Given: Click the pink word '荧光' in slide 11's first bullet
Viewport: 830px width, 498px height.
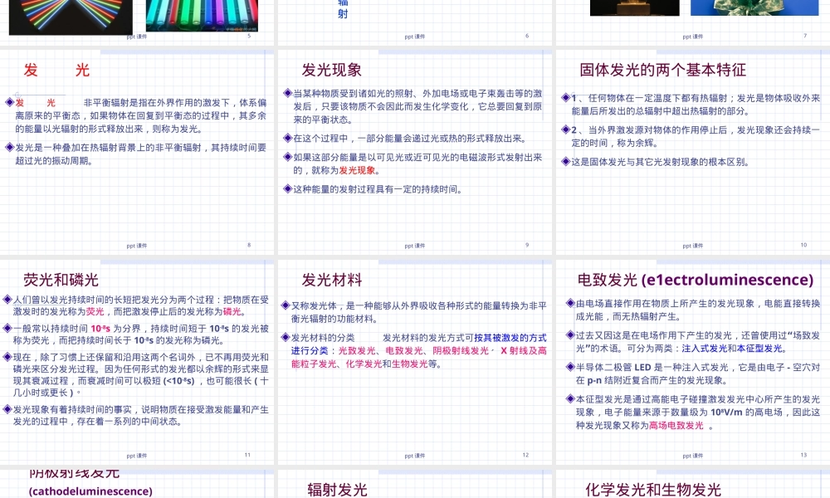Looking at the screenshot, I should pyautogui.click(x=95, y=312).
